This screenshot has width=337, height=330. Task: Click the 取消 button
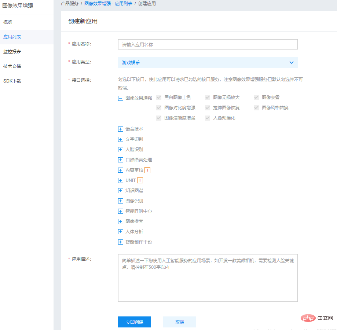point(179,322)
